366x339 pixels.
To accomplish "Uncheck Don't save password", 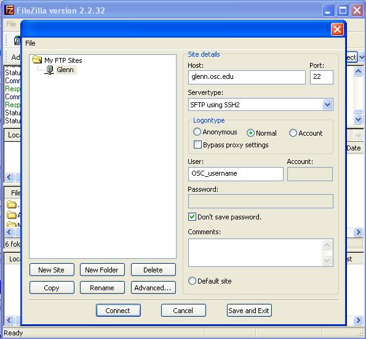I will tap(192, 216).
